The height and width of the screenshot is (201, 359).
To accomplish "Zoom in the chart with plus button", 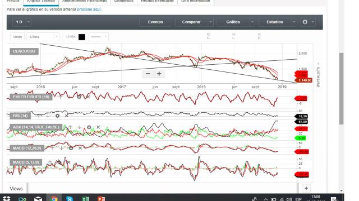I will (x=159, y=74).
